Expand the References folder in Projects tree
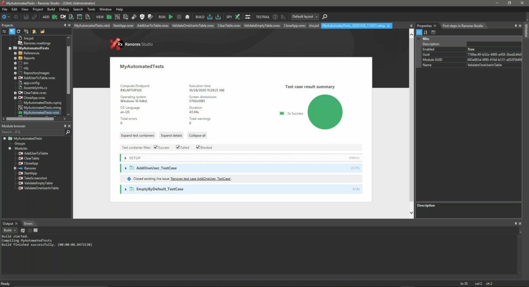This screenshot has width=529, height=287. pyautogui.click(x=15, y=53)
